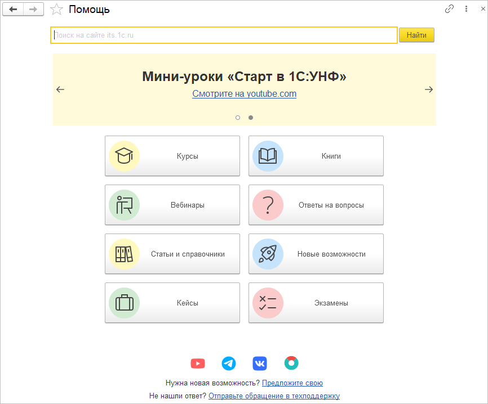Image resolution: width=488 pixels, height=404 pixels.
Task: Click the rocket Новые возможности icon
Action: (268, 254)
